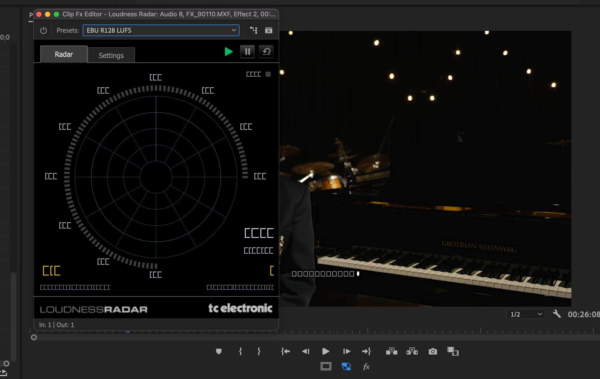Click the Extract button
600x379 pixels.
(x=412, y=351)
